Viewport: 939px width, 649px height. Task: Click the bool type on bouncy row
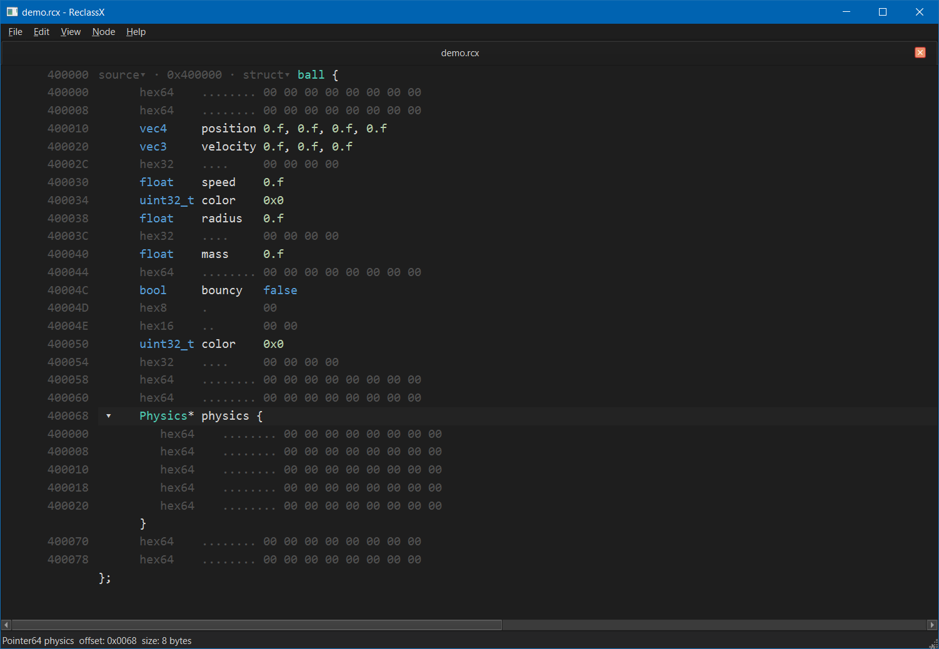click(153, 290)
